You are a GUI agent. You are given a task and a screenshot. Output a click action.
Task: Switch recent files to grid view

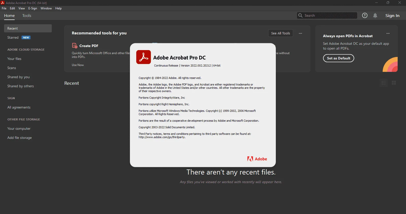click(394, 83)
